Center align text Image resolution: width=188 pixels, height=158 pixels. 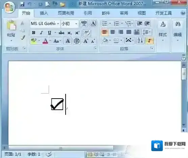(x=113, y=32)
